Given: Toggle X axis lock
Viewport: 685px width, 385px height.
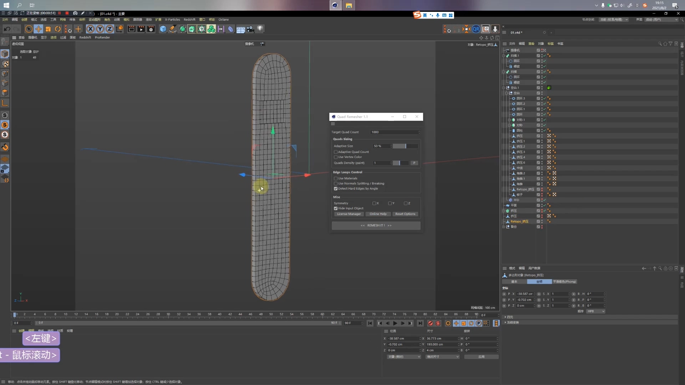Looking at the screenshot, I should coord(91,29).
